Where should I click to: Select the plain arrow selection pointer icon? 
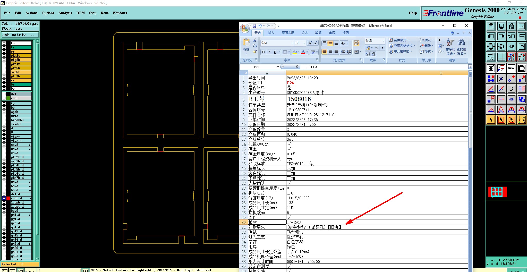click(491, 120)
